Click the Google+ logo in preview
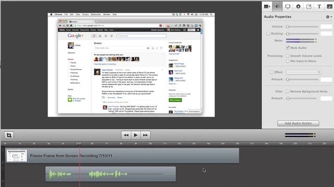This screenshot has width=334, height=187. pyautogui.click(x=75, y=36)
